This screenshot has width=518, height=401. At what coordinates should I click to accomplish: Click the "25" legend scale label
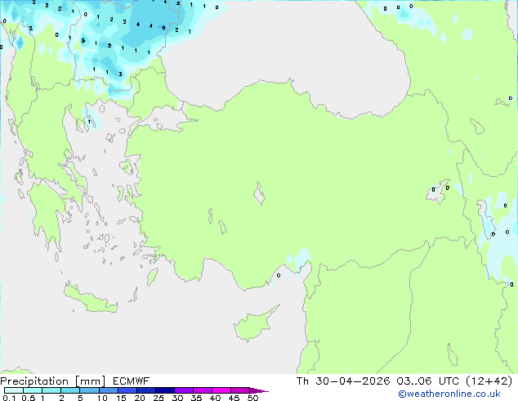pyautogui.click(x=159, y=398)
